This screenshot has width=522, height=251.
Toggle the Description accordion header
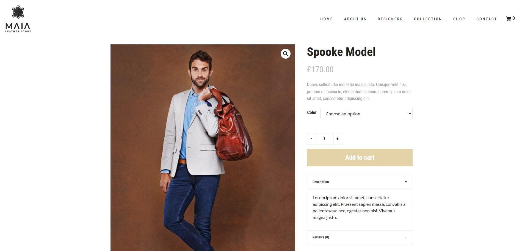coord(360,182)
